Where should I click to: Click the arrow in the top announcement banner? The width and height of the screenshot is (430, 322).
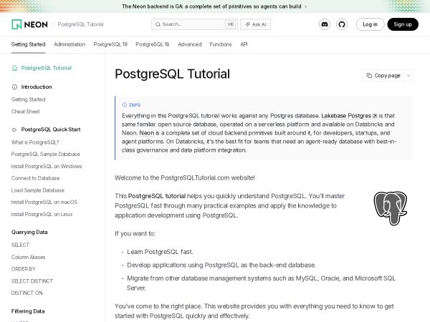(305, 6)
